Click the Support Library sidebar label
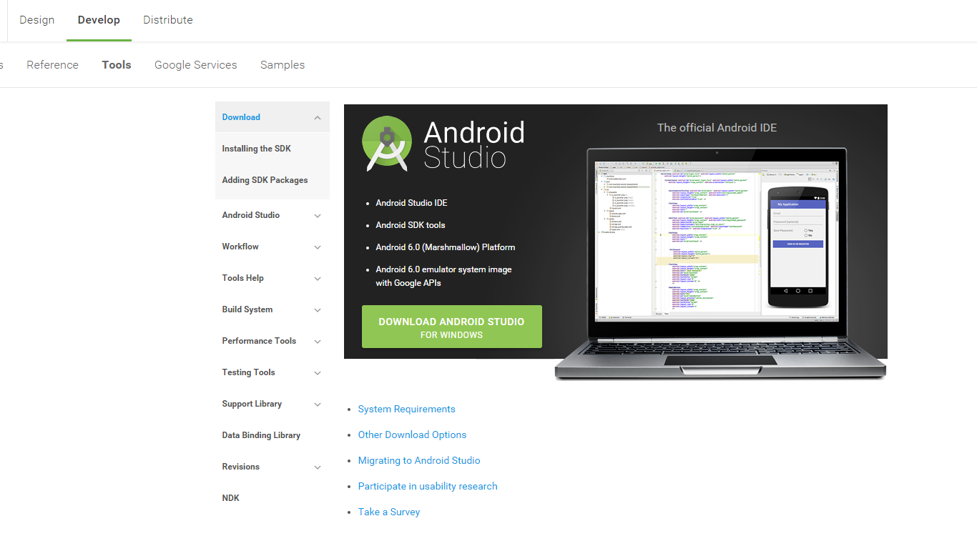The image size is (977, 541). [x=252, y=404]
